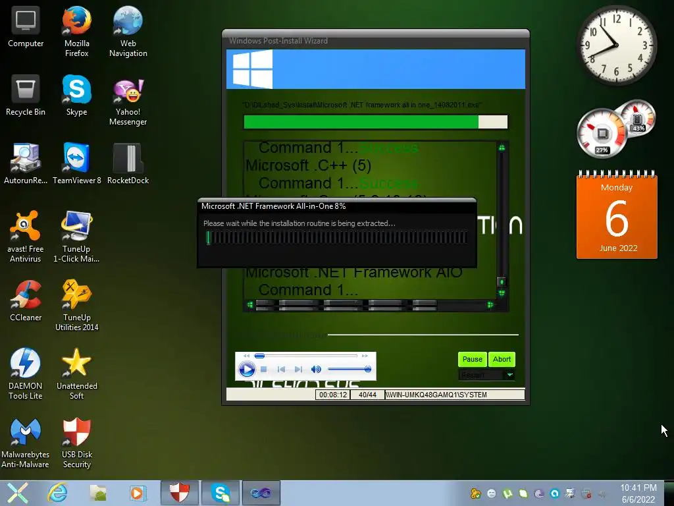The width and height of the screenshot is (674, 506).
Task: Launch Mozilla Firefox from the desktop
Action: click(x=76, y=32)
